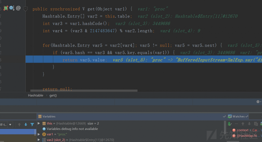Open debugger settings gear menu
Viewport: 262px width, 142px height.
pyautogui.click(x=258, y=102)
